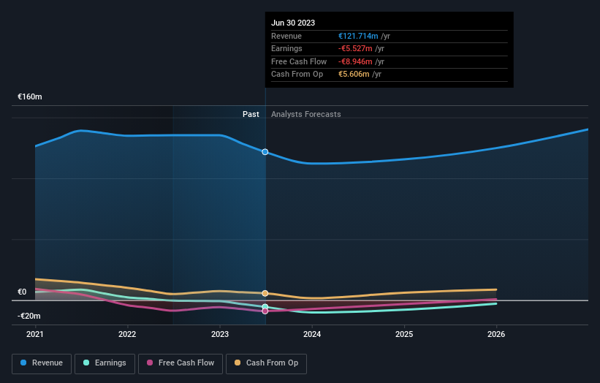The image size is (600, 383).
Task: Click the Analysts Forecasts label
Action: pyautogui.click(x=305, y=114)
